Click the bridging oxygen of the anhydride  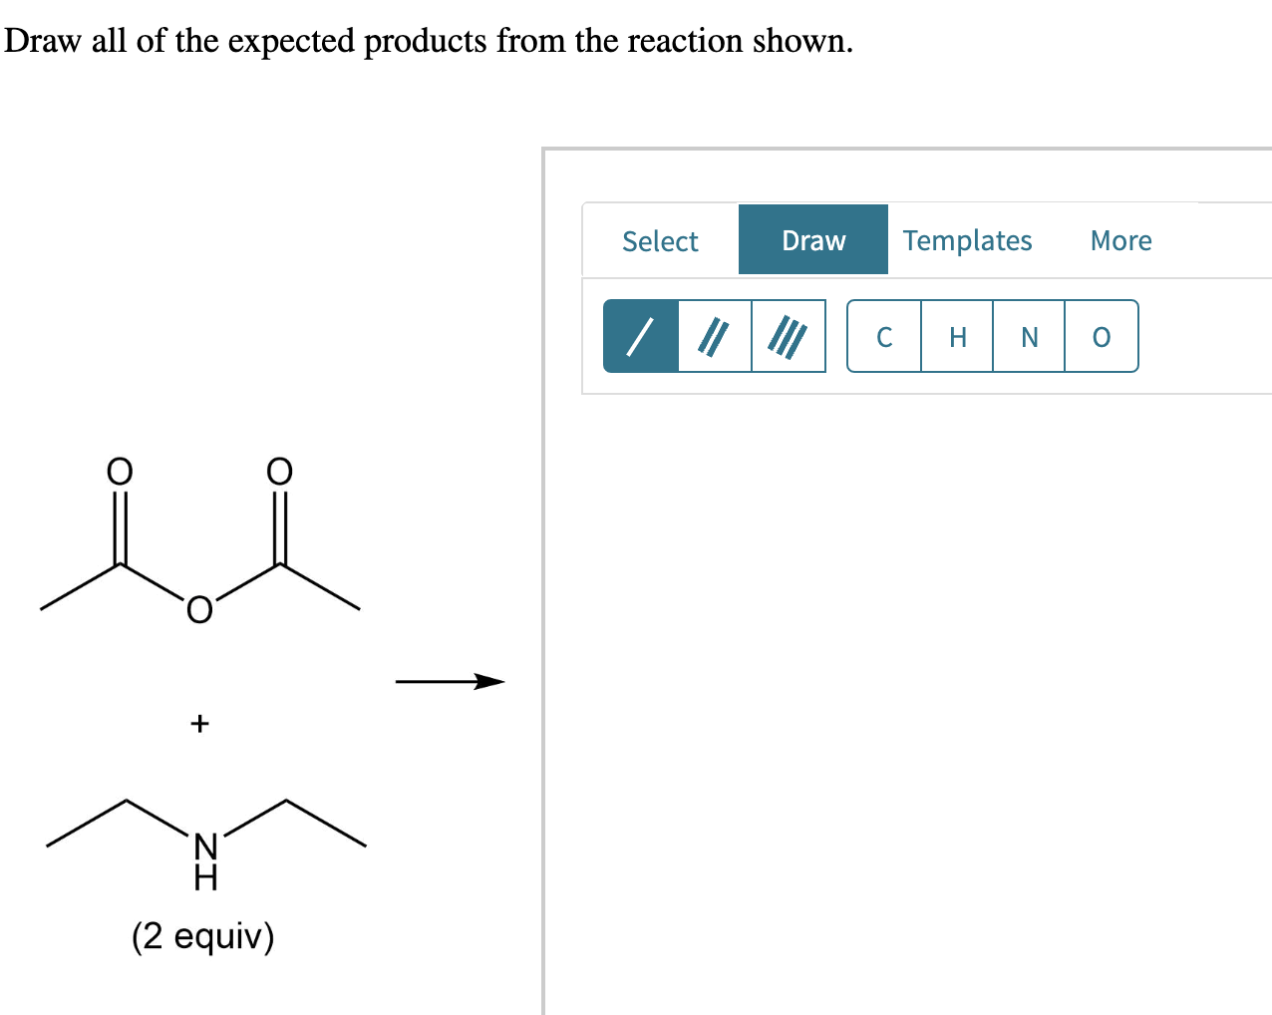click(199, 609)
